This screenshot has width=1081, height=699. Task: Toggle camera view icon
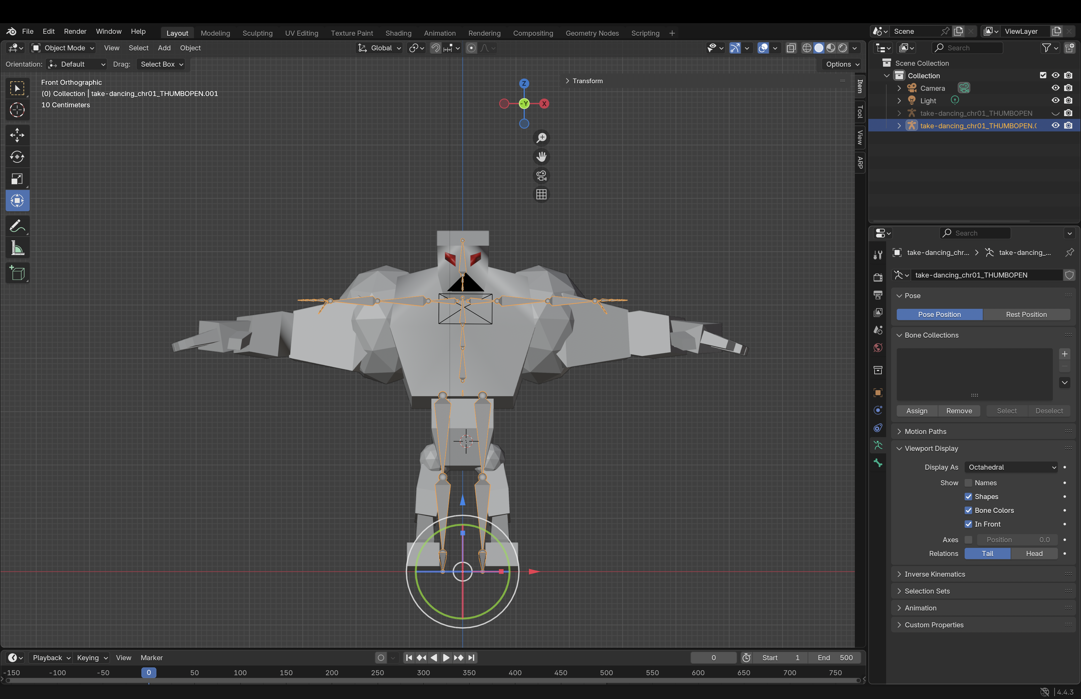(x=541, y=176)
